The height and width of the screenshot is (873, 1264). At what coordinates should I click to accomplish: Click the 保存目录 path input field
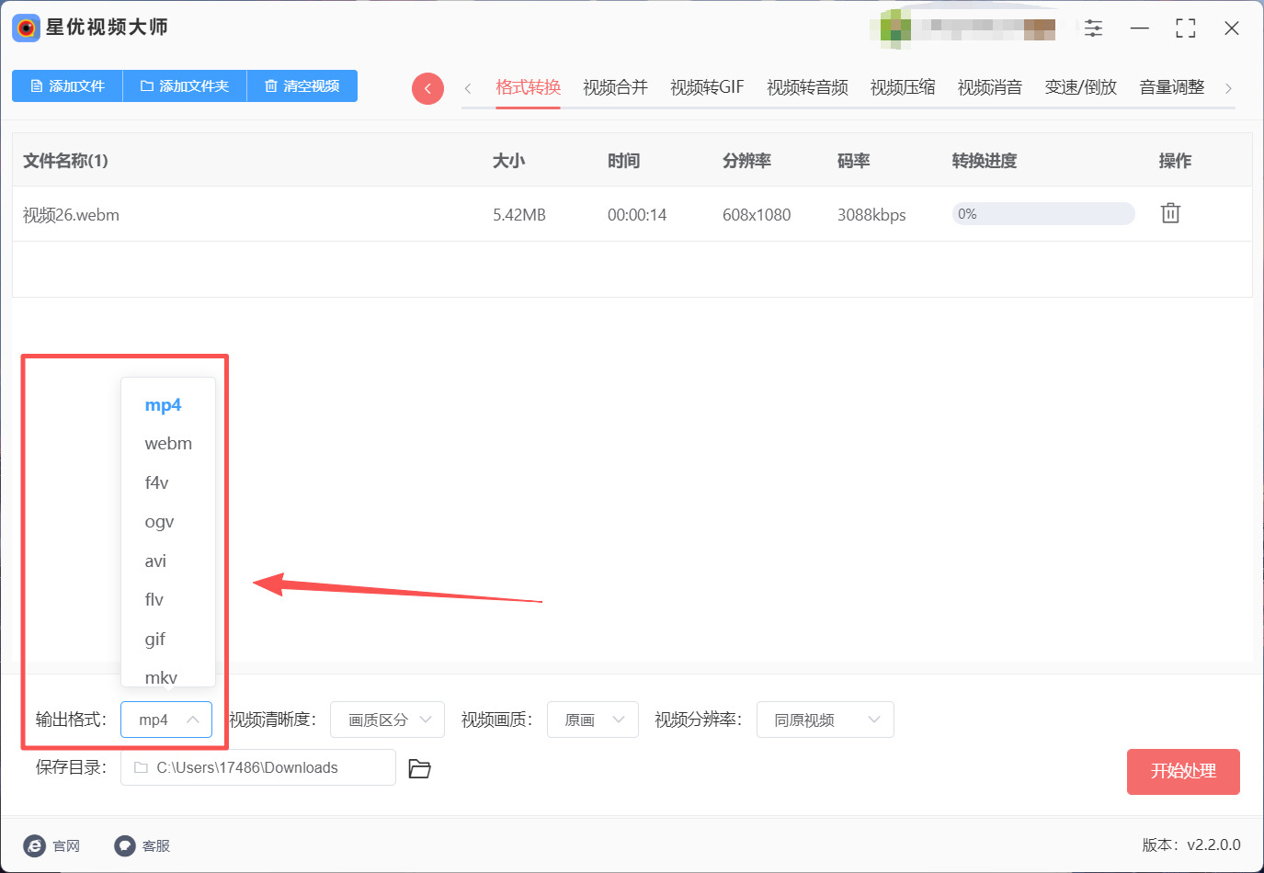tap(258, 767)
